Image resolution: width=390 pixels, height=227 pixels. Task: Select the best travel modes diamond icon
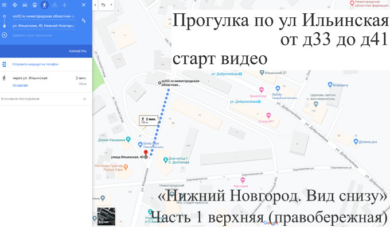point(15,5)
